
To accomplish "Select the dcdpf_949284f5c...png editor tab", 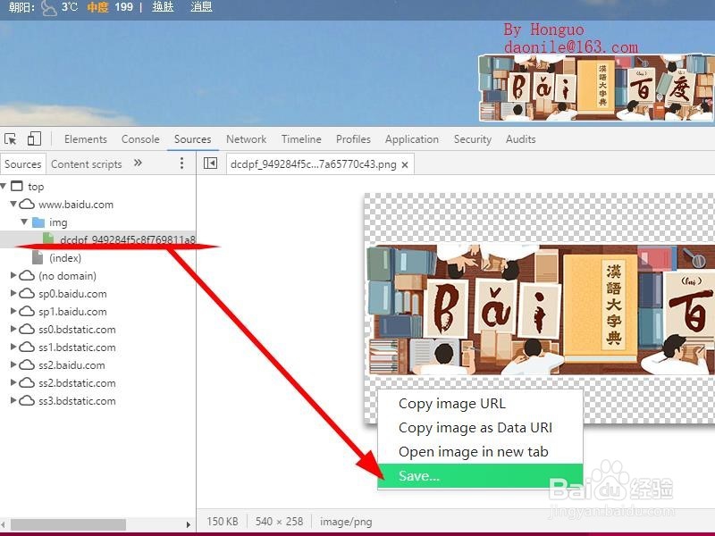I will (x=314, y=164).
